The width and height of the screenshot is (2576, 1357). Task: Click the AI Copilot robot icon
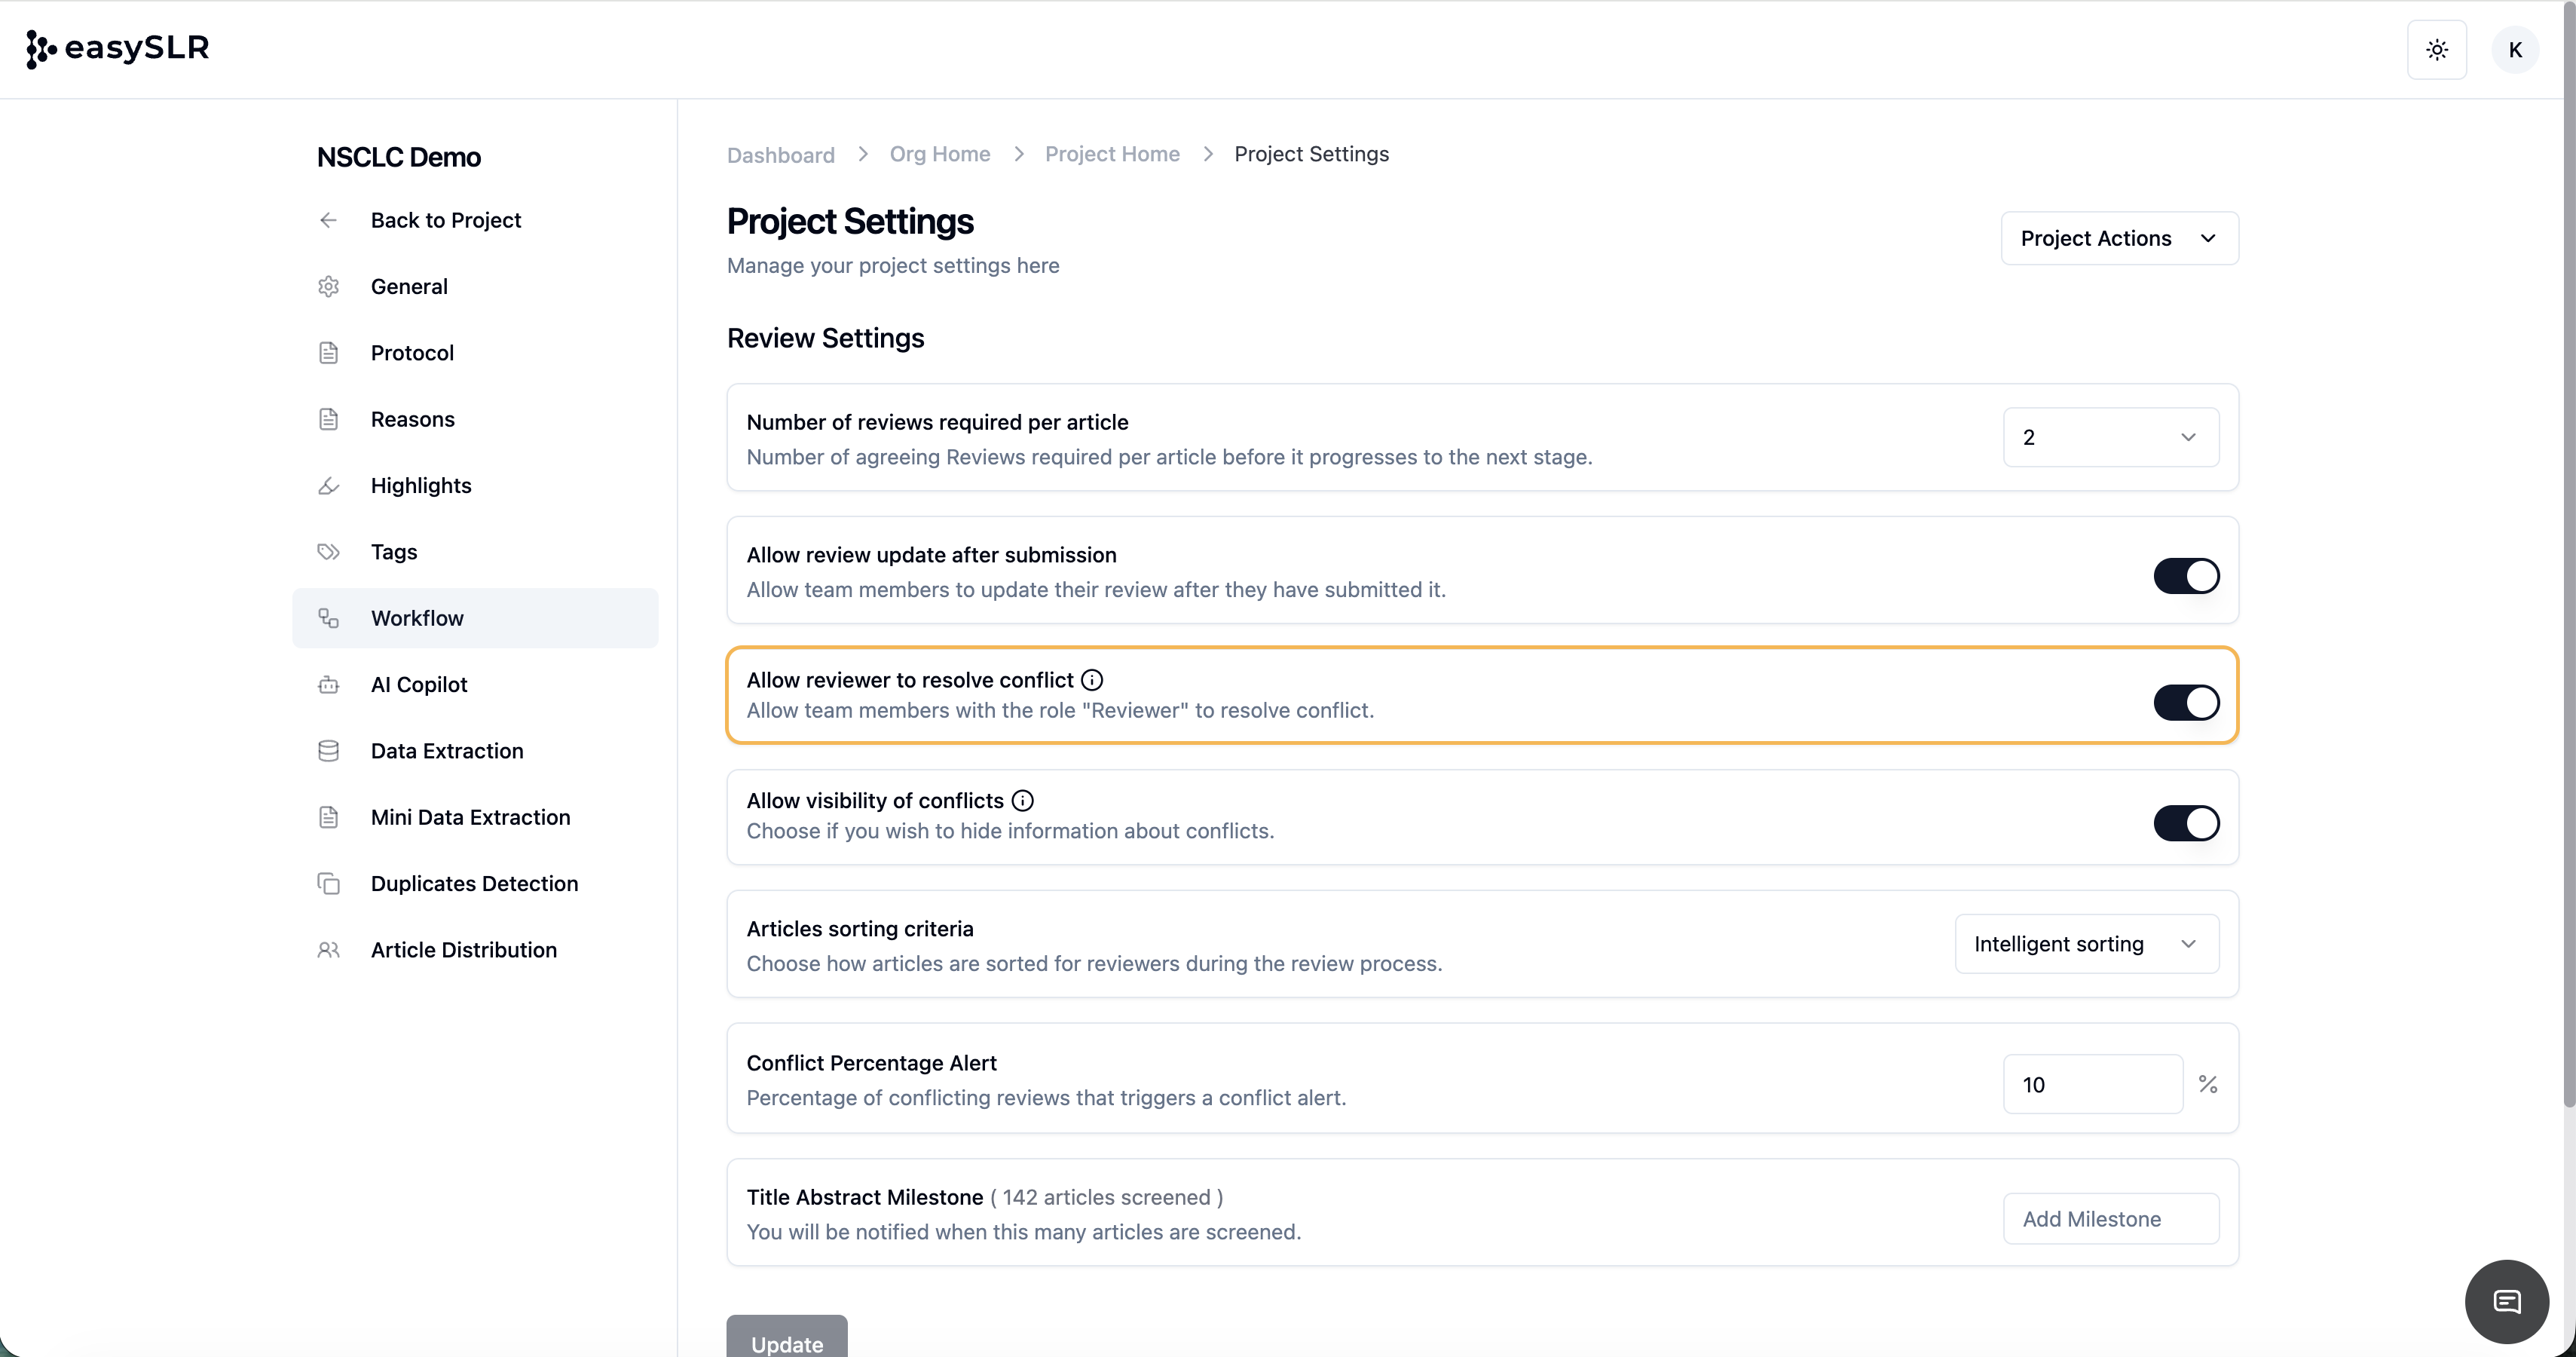(328, 685)
